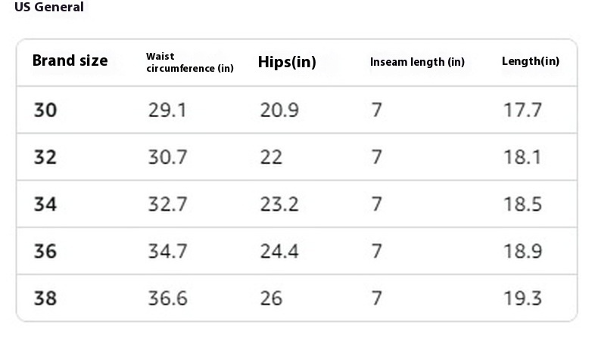Click the Length(in) column header
This screenshot has width=598, height=337.
pyautogui.click(x=531, y=61)
